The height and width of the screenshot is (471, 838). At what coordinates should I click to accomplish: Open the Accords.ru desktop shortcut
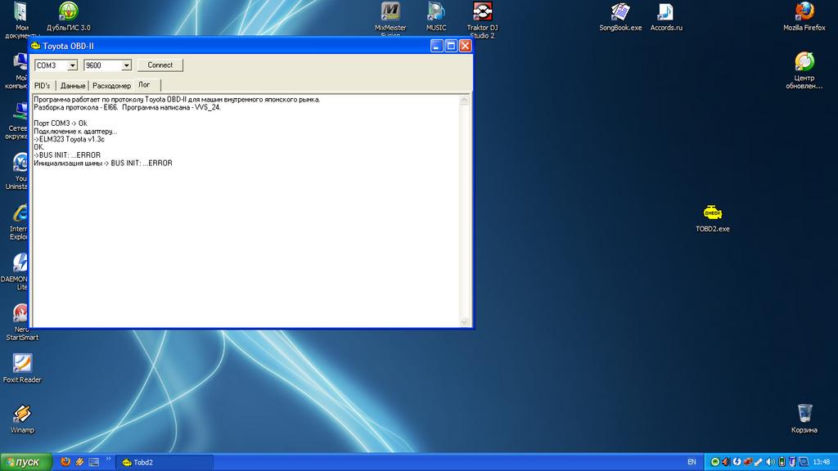point(665,11)
